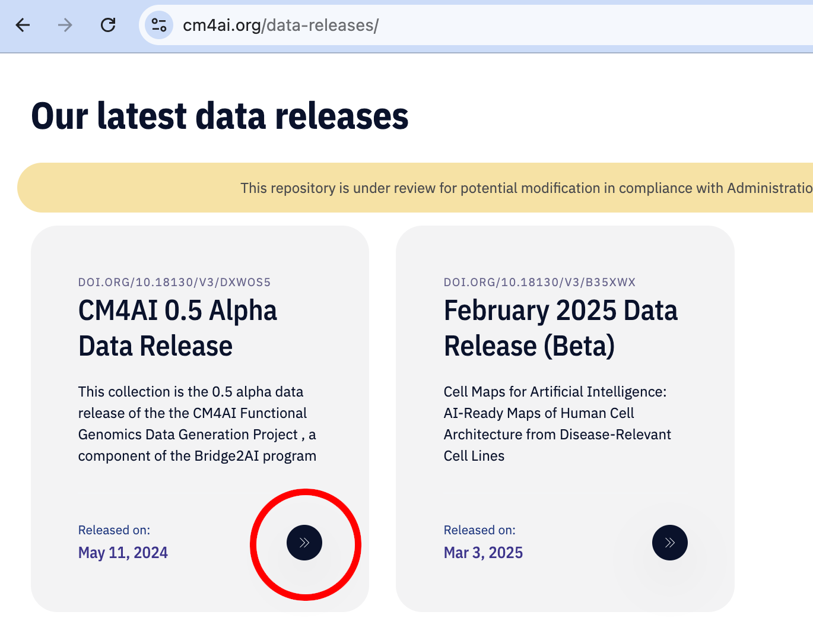Image resolution: width=813 pixels, height=621 pixels.
Task: Click the February 2025 Data Release (Beta) title
Action: click(561, 328)
